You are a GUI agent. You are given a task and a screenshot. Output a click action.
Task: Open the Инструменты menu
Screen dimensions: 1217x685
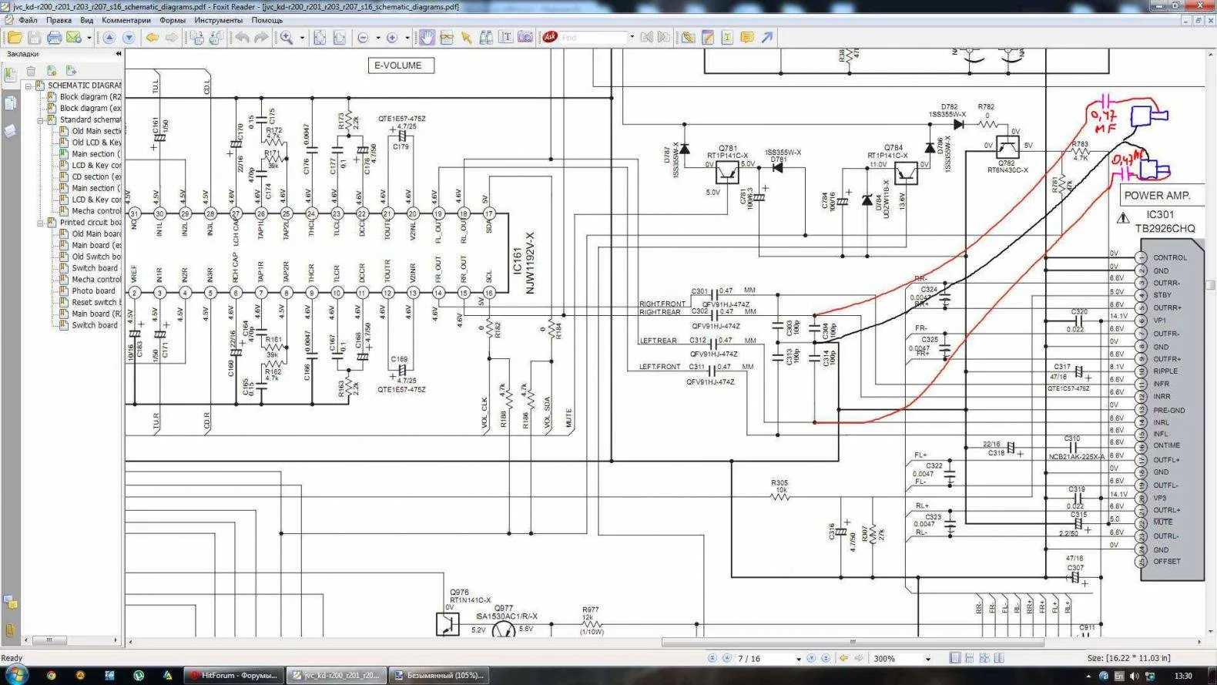[218, 20]
